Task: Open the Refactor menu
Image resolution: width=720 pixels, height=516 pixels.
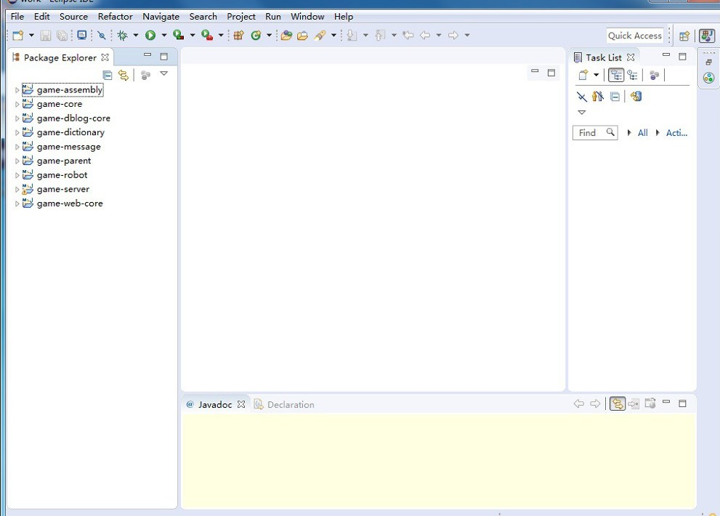Action: tap(115, 16)
